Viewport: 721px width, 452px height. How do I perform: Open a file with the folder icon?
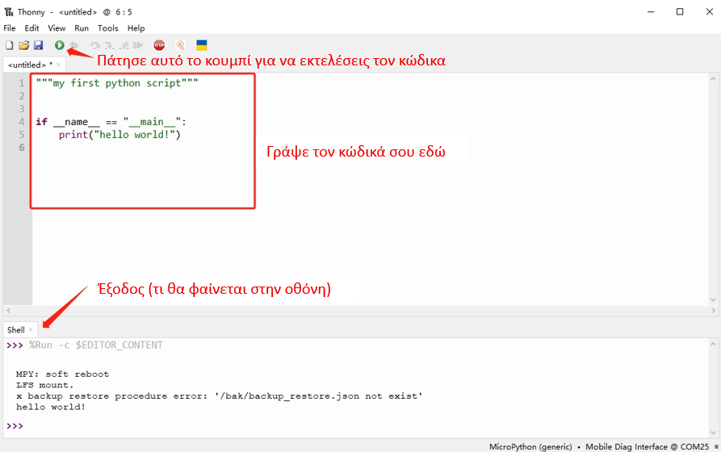[24, 45]
